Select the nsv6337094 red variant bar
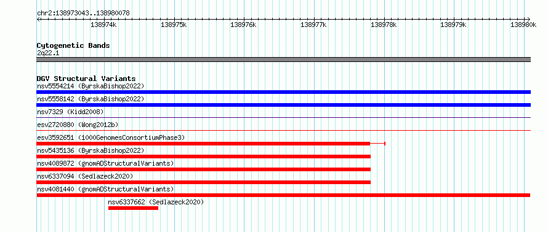 [203, 182]
